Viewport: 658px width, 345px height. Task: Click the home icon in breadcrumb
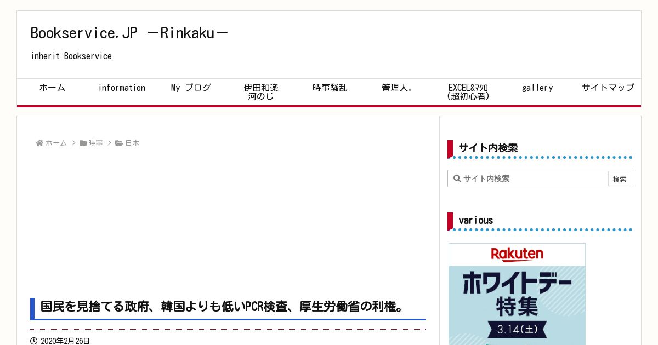[39, 143]
